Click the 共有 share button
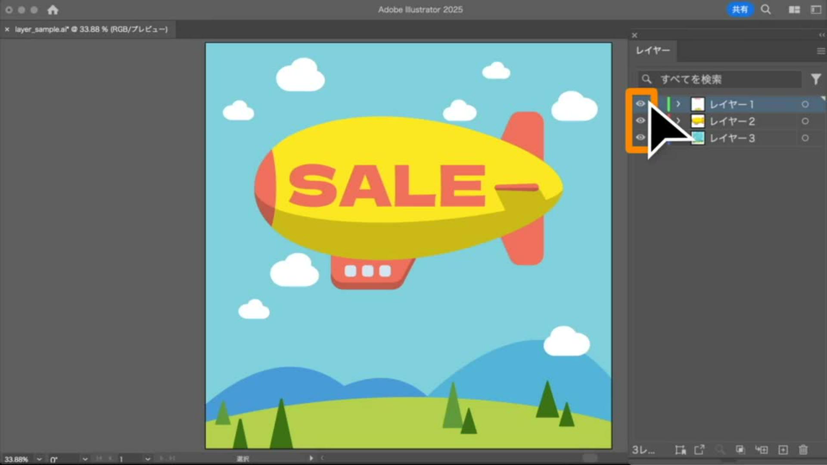 click(740, 9)
